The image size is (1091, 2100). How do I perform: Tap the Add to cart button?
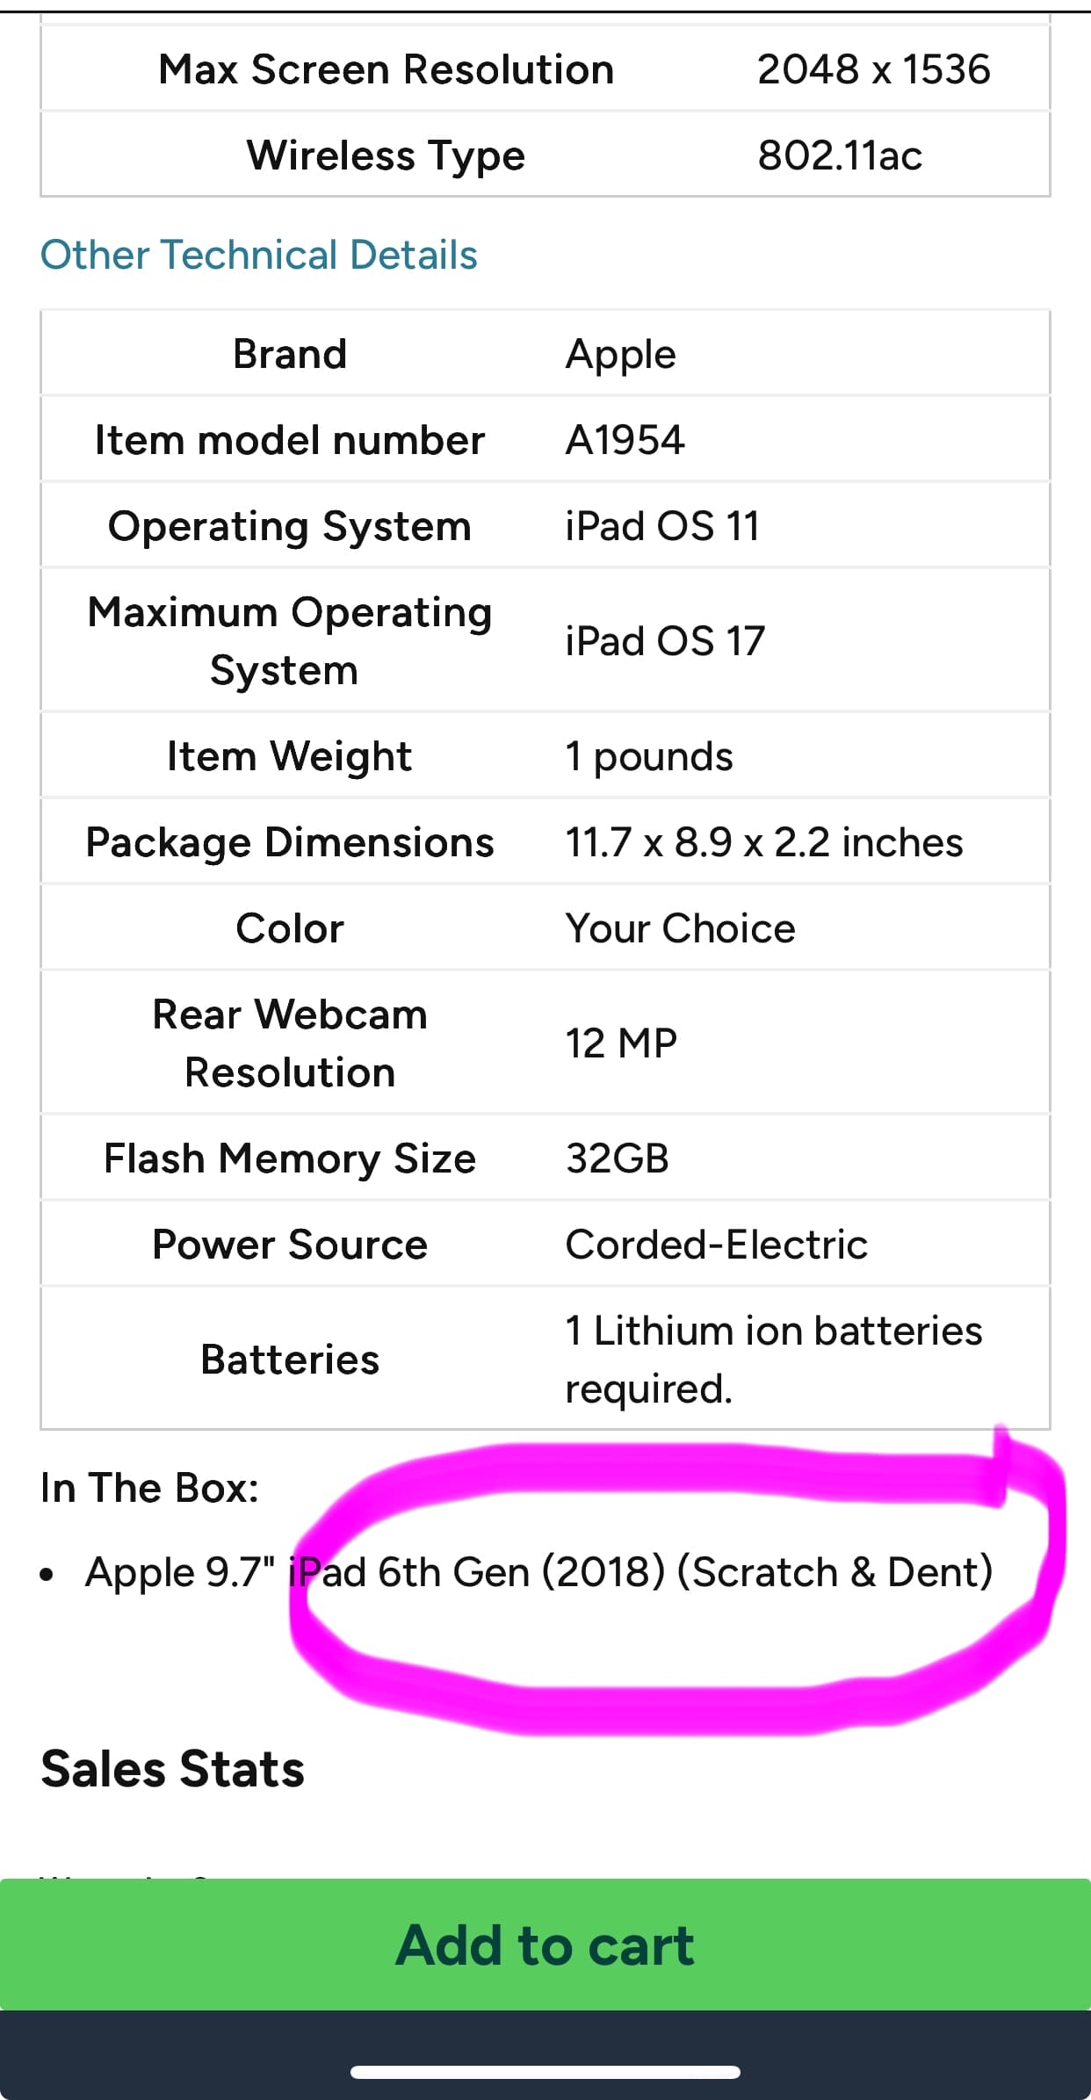pos(545,1945)
